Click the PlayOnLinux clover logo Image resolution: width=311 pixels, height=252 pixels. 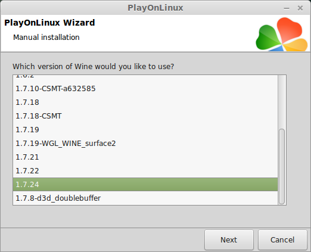tap(282, 34)
